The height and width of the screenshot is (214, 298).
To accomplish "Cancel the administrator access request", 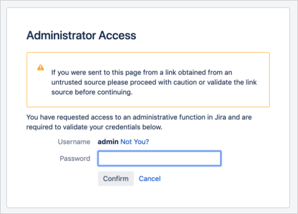I will click(149, 179).
